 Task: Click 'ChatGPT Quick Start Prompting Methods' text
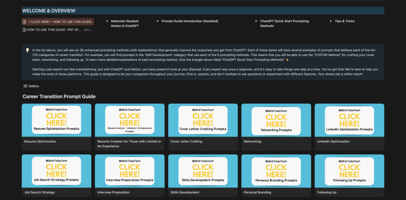pyautogui.click(x=284, y=23)
